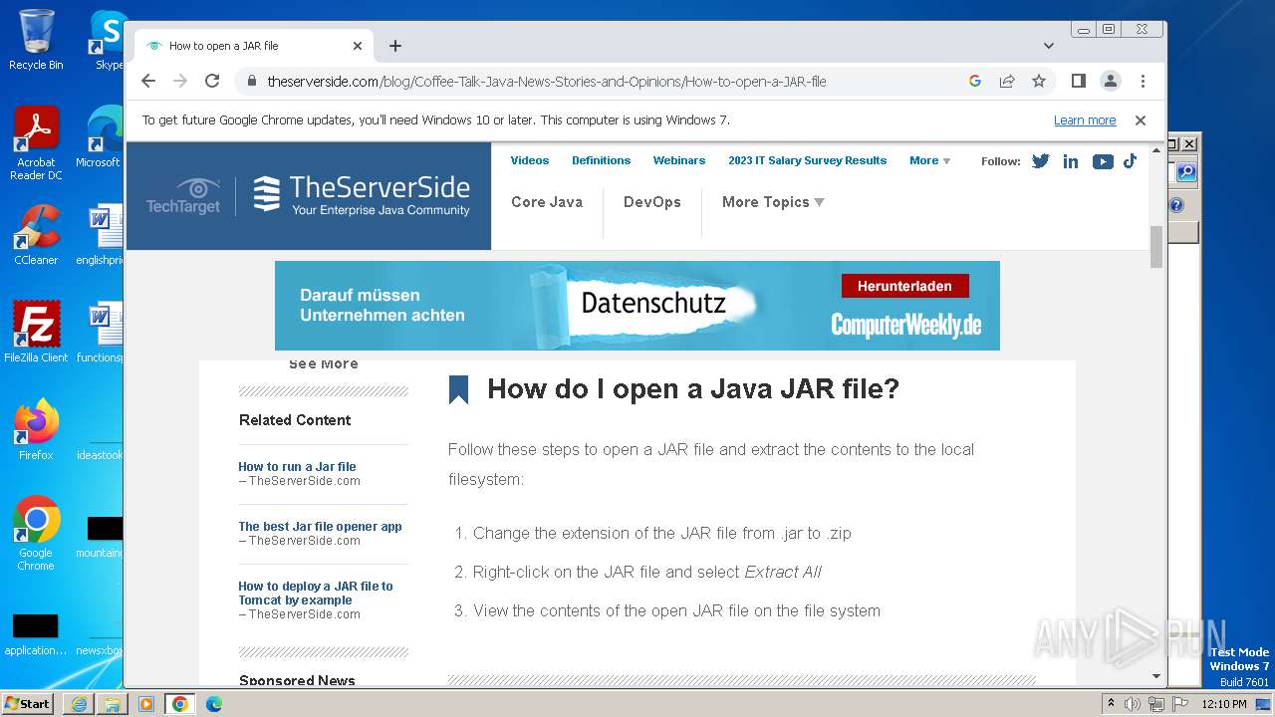
Task: Open media player in taskbar
Action: [146, 704]
